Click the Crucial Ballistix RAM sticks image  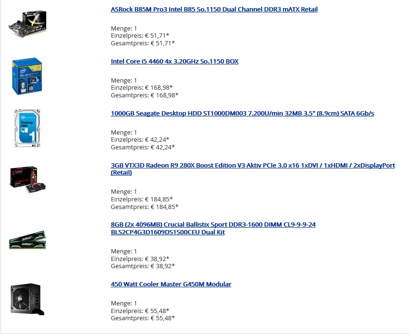(28, 240)
